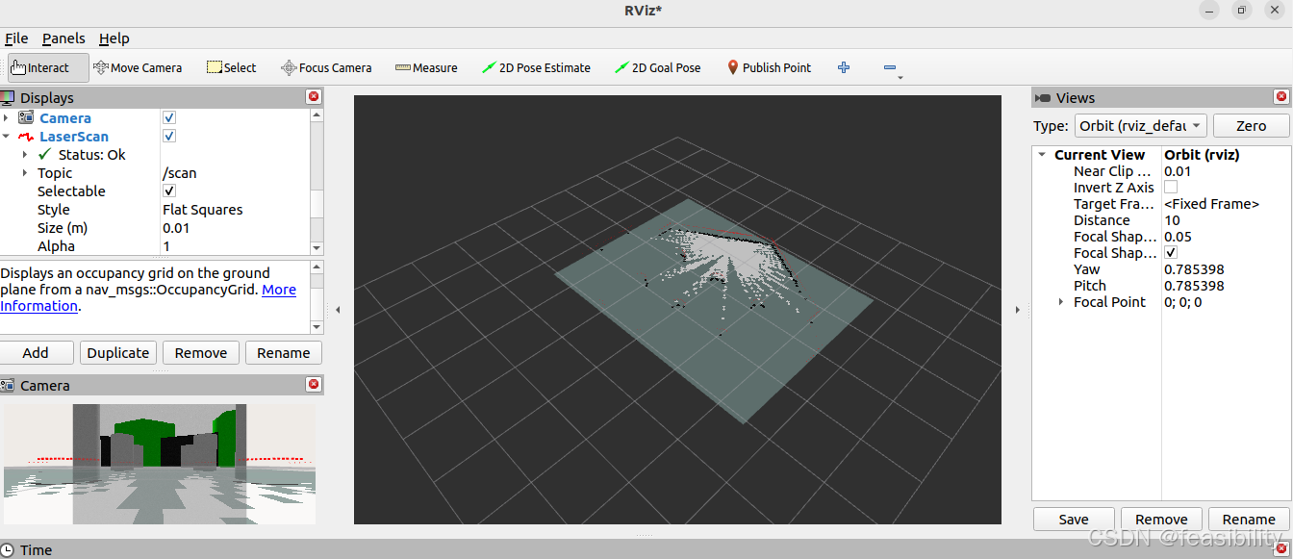This screenshot has width=1293, height=559.
Task: Click the Yaw value 0.785398
Action: pyautogui.click(x=1194, y=269)
